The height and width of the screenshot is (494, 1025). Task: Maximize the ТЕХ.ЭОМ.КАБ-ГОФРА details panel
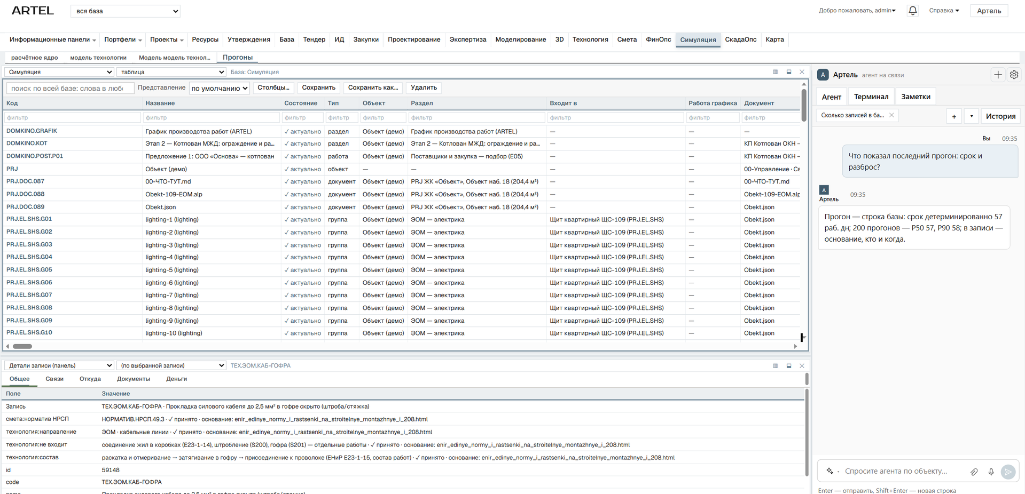click(x=789, y=366)
